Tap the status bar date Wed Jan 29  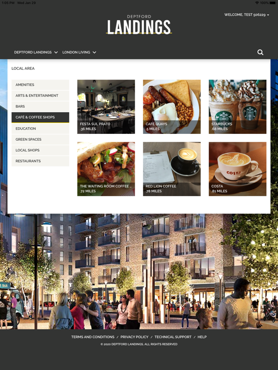click(x=27, y=3)
